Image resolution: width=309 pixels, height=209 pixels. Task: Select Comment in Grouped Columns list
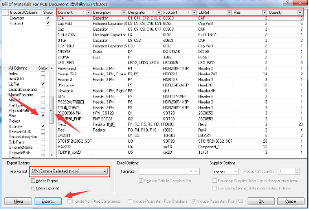17,18
